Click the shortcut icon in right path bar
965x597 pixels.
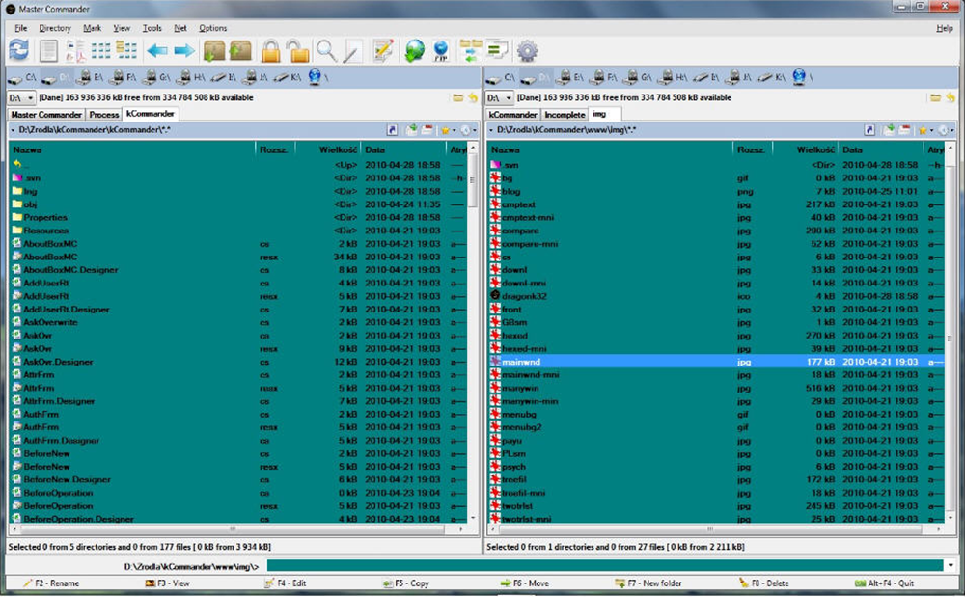[x=869, y=130]
